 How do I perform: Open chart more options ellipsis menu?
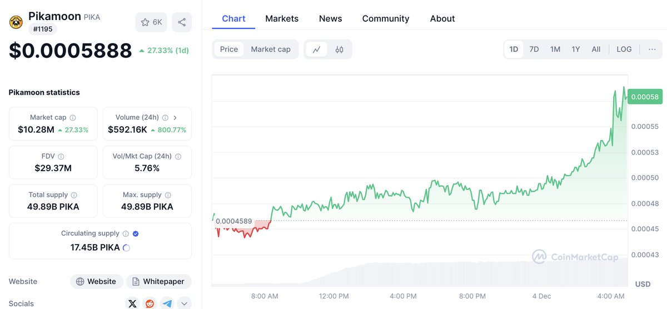pyautogui.click(x=652, y=49)
